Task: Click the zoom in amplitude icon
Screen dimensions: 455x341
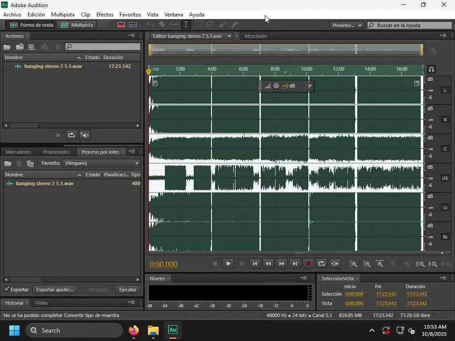Action: tap(354, 264)
